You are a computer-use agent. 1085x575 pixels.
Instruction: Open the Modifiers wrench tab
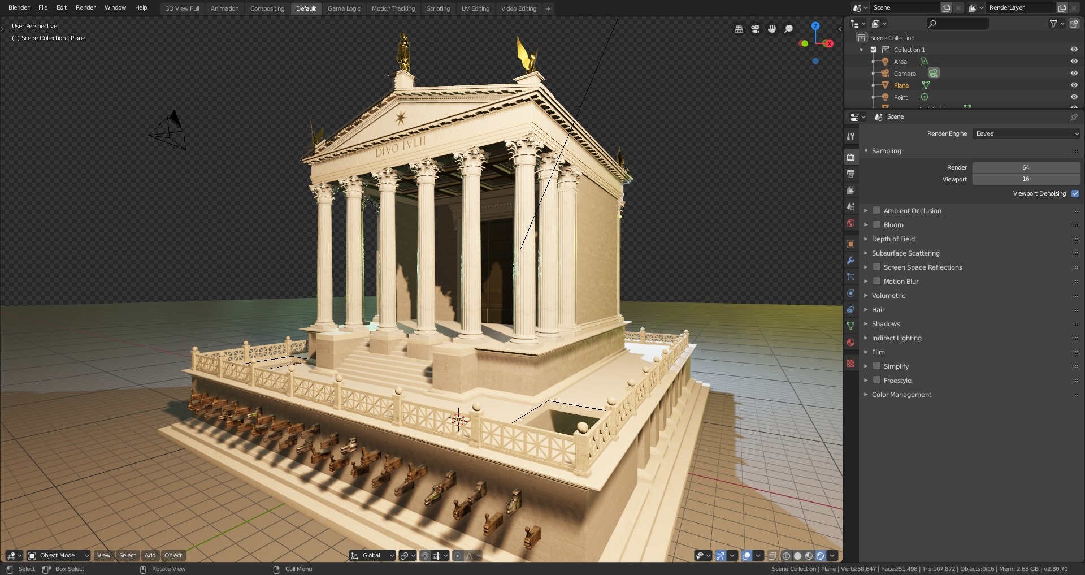click(x=850, y=260)
